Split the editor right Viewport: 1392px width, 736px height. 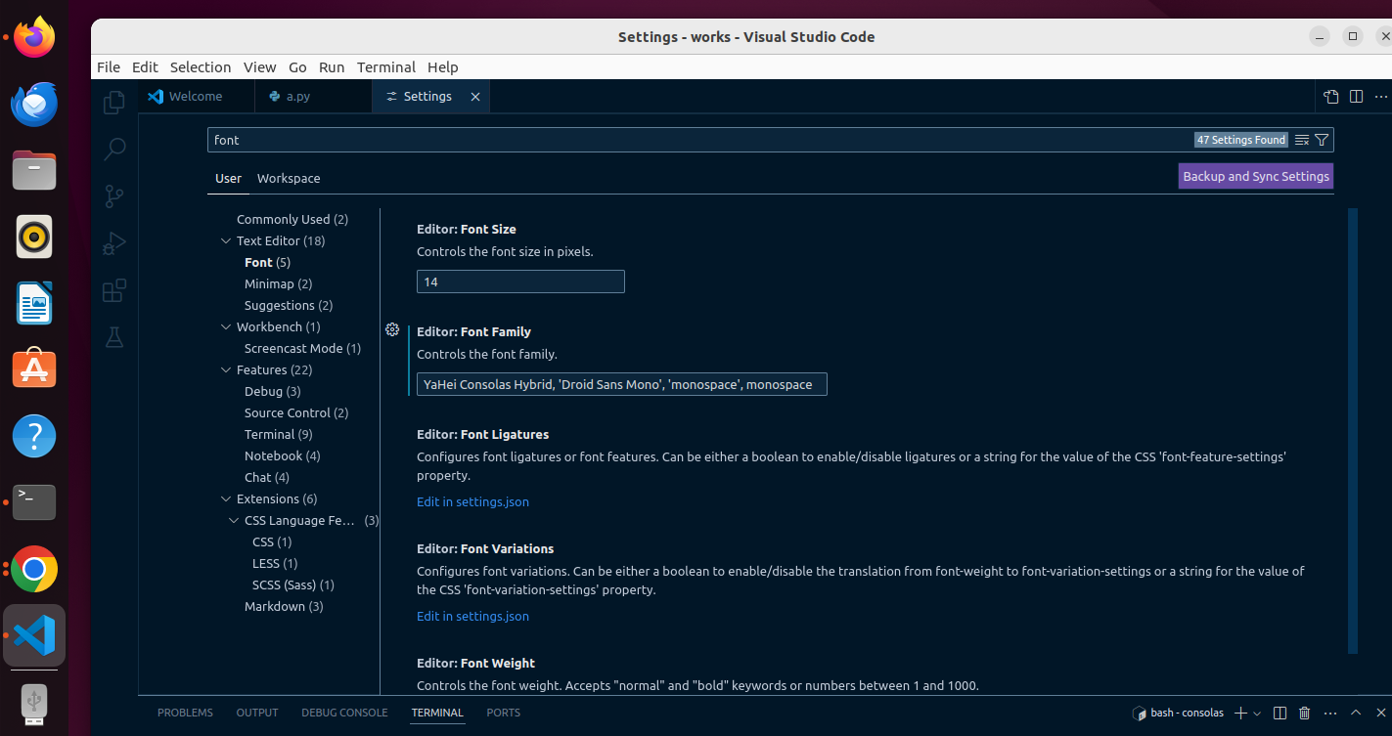coord(1356,97)
